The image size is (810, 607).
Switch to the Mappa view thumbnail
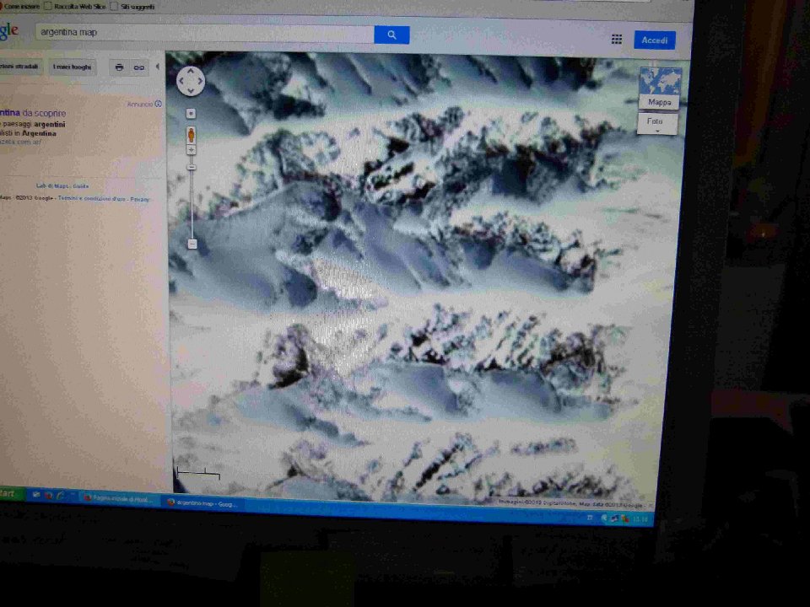coord(660,88)
